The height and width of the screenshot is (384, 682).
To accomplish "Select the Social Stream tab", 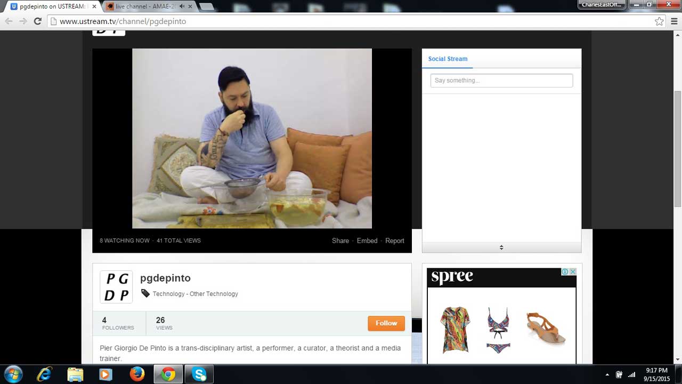I will (448, 59).
